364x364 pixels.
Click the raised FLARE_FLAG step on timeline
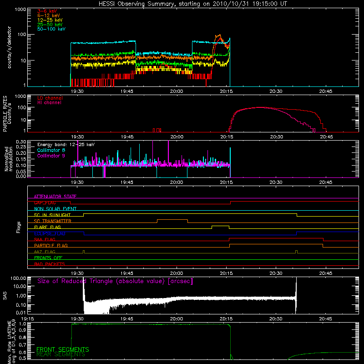click(x=220, y=226)
